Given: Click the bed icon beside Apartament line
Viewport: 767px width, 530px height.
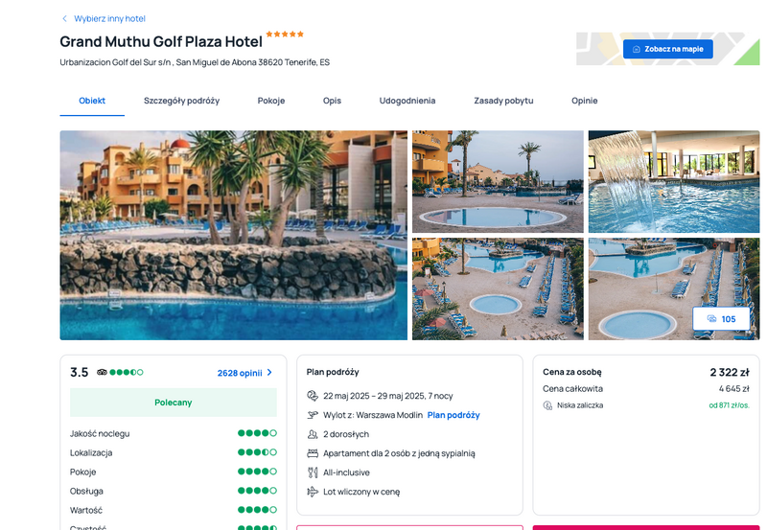Looking at the screenshot, I should pyautogui.click(x=313, y=453).
